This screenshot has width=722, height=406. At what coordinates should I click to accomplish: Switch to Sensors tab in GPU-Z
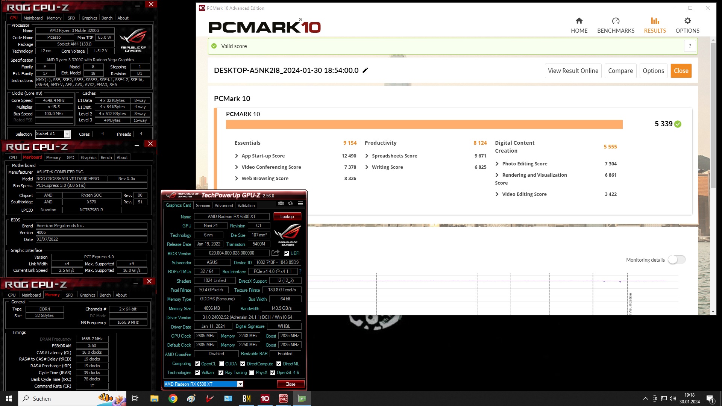pyautogui.click(x=203, y=206)
